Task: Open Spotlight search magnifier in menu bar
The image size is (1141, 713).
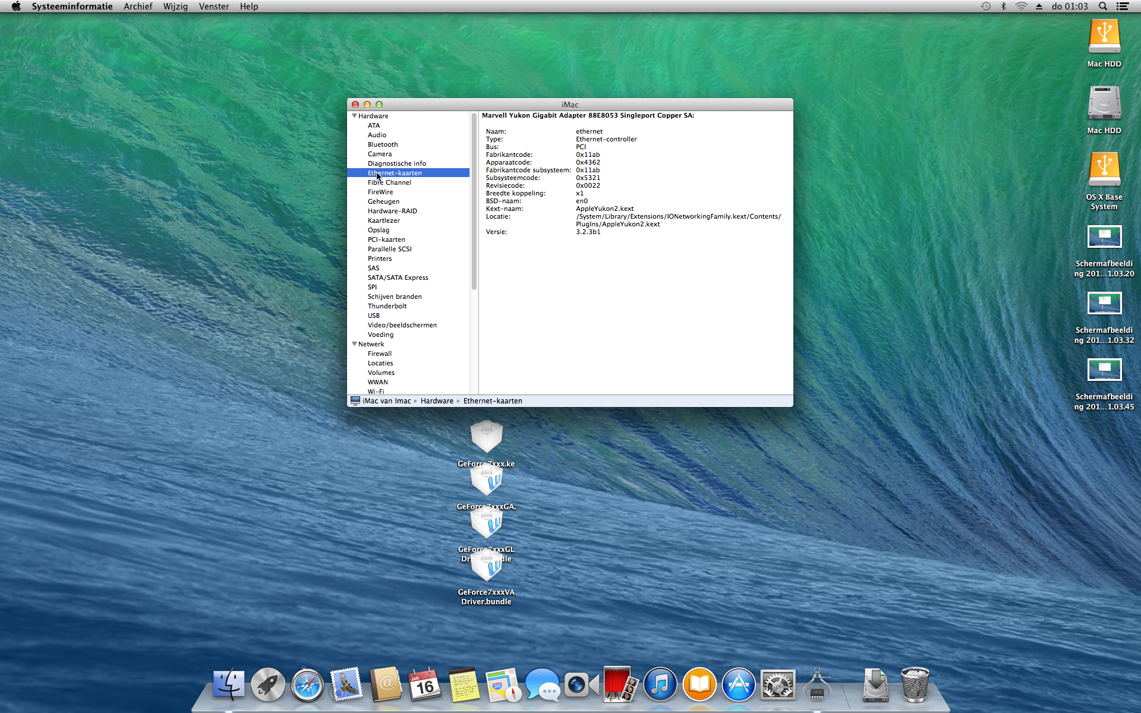Action: point(1103,7)
